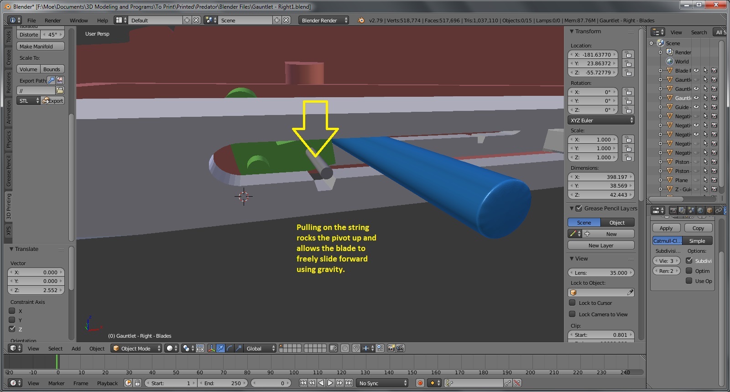Adjust the Lens value slider at 35.000

(x=601, y=273)
